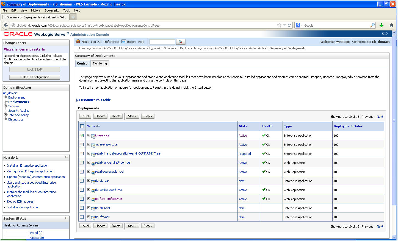Screen dimensions: 398x241
Task: Check the rib-aip.ear checkbox
Action: (x=82, y=181)
